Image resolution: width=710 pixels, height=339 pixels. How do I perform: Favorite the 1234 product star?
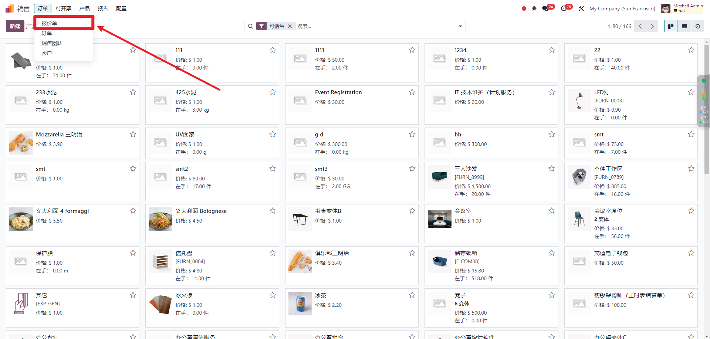coord(552,50)
